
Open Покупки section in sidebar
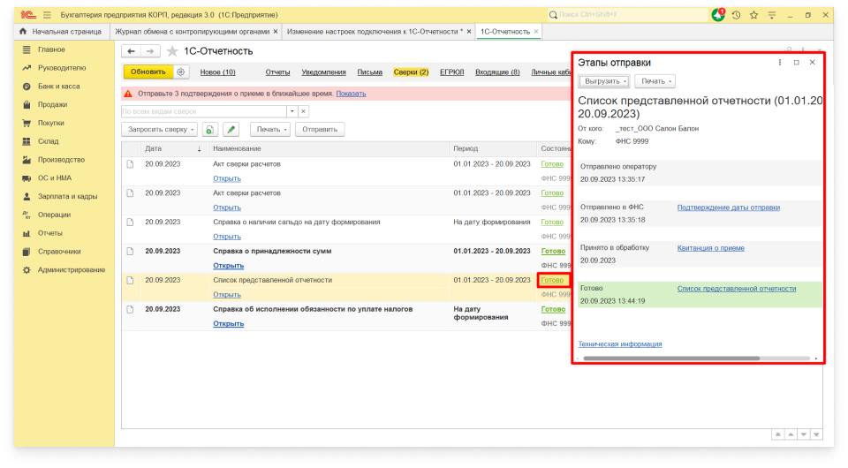coord(51,124)
